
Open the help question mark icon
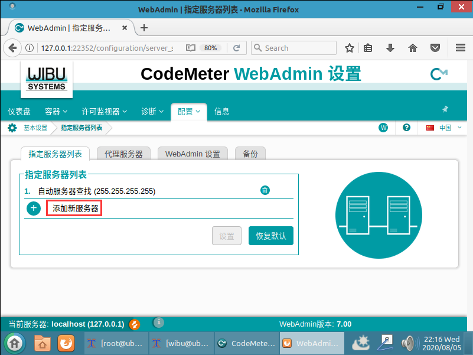[406, 128]
